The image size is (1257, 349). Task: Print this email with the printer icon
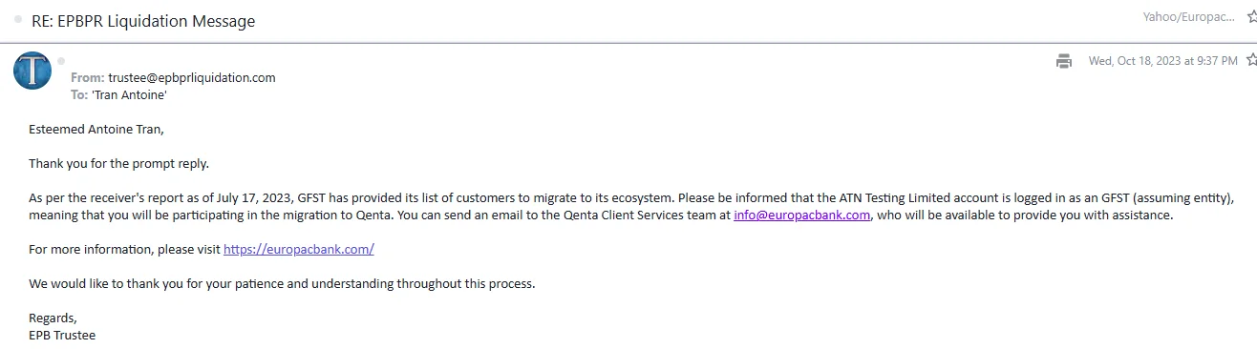1063,61
